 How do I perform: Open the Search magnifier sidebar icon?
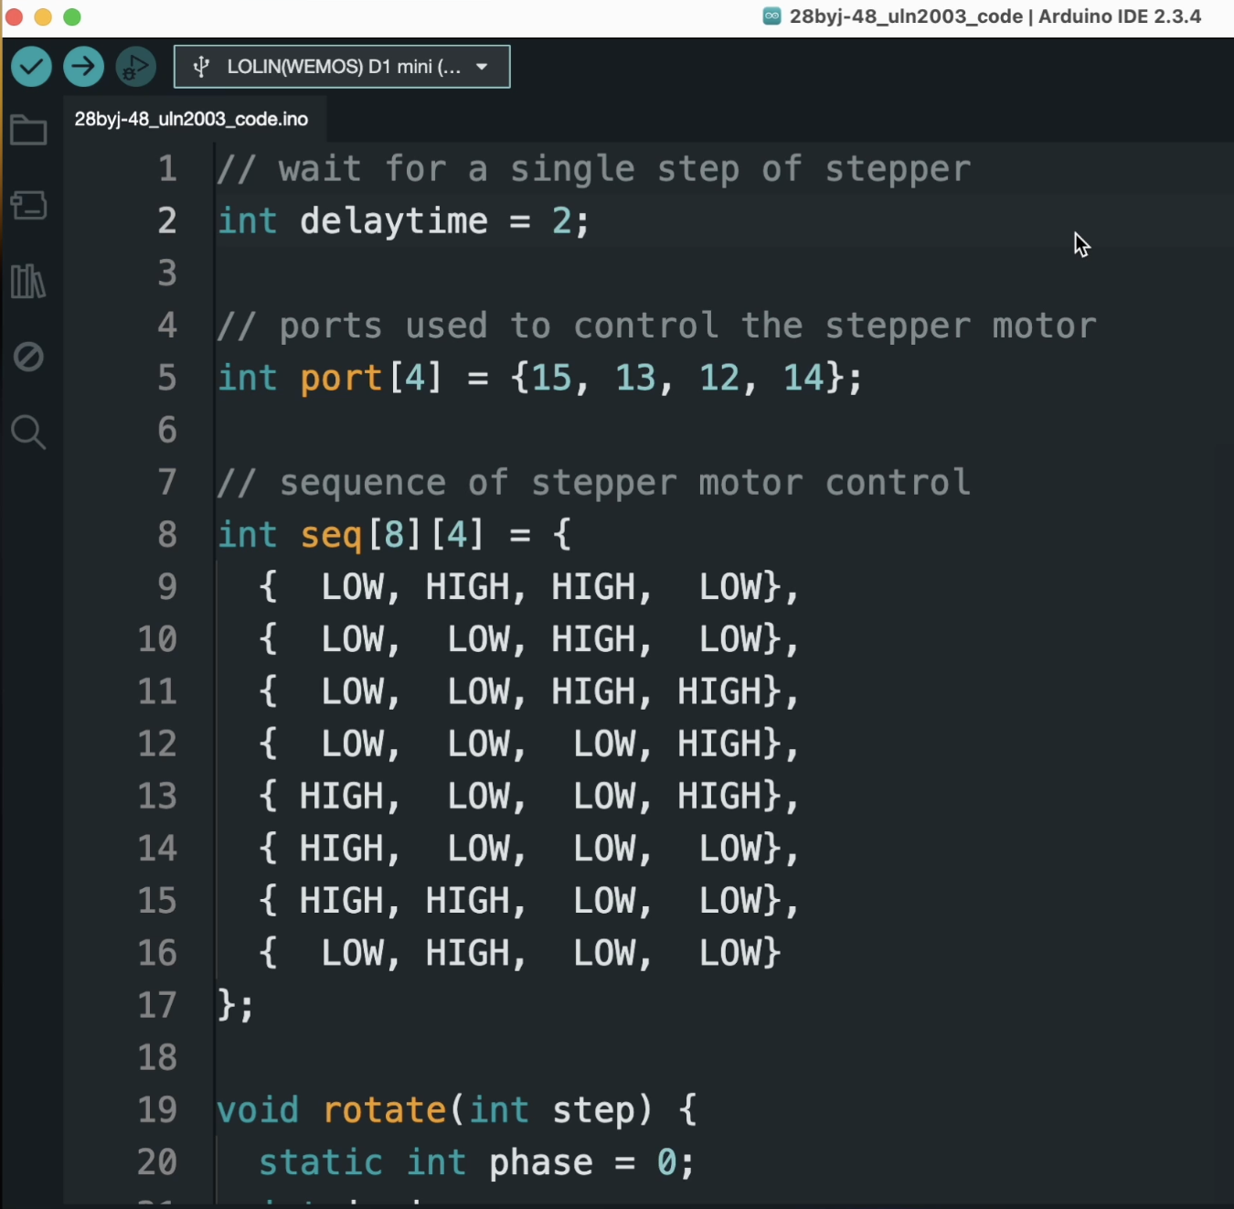pos(28,432)
